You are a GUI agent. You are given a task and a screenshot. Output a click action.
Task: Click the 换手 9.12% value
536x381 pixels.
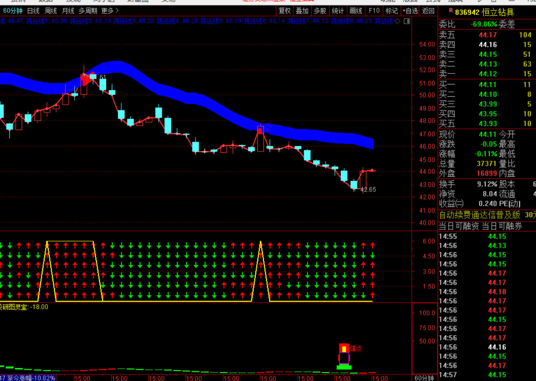[x=487, y=185]
